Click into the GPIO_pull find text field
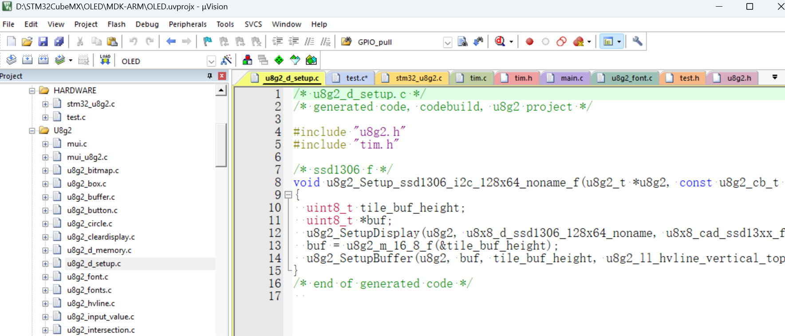Viewport: 785px width, 336px height. (x=399, y=43)
